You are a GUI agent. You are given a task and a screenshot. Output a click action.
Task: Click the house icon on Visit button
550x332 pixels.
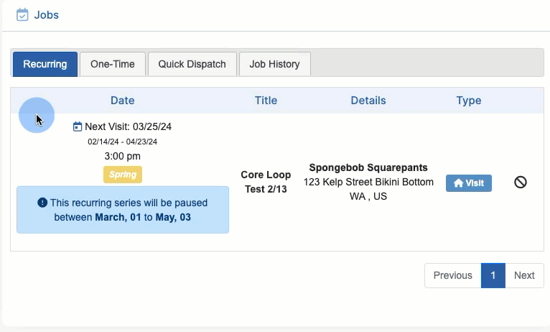coord(458,183)
